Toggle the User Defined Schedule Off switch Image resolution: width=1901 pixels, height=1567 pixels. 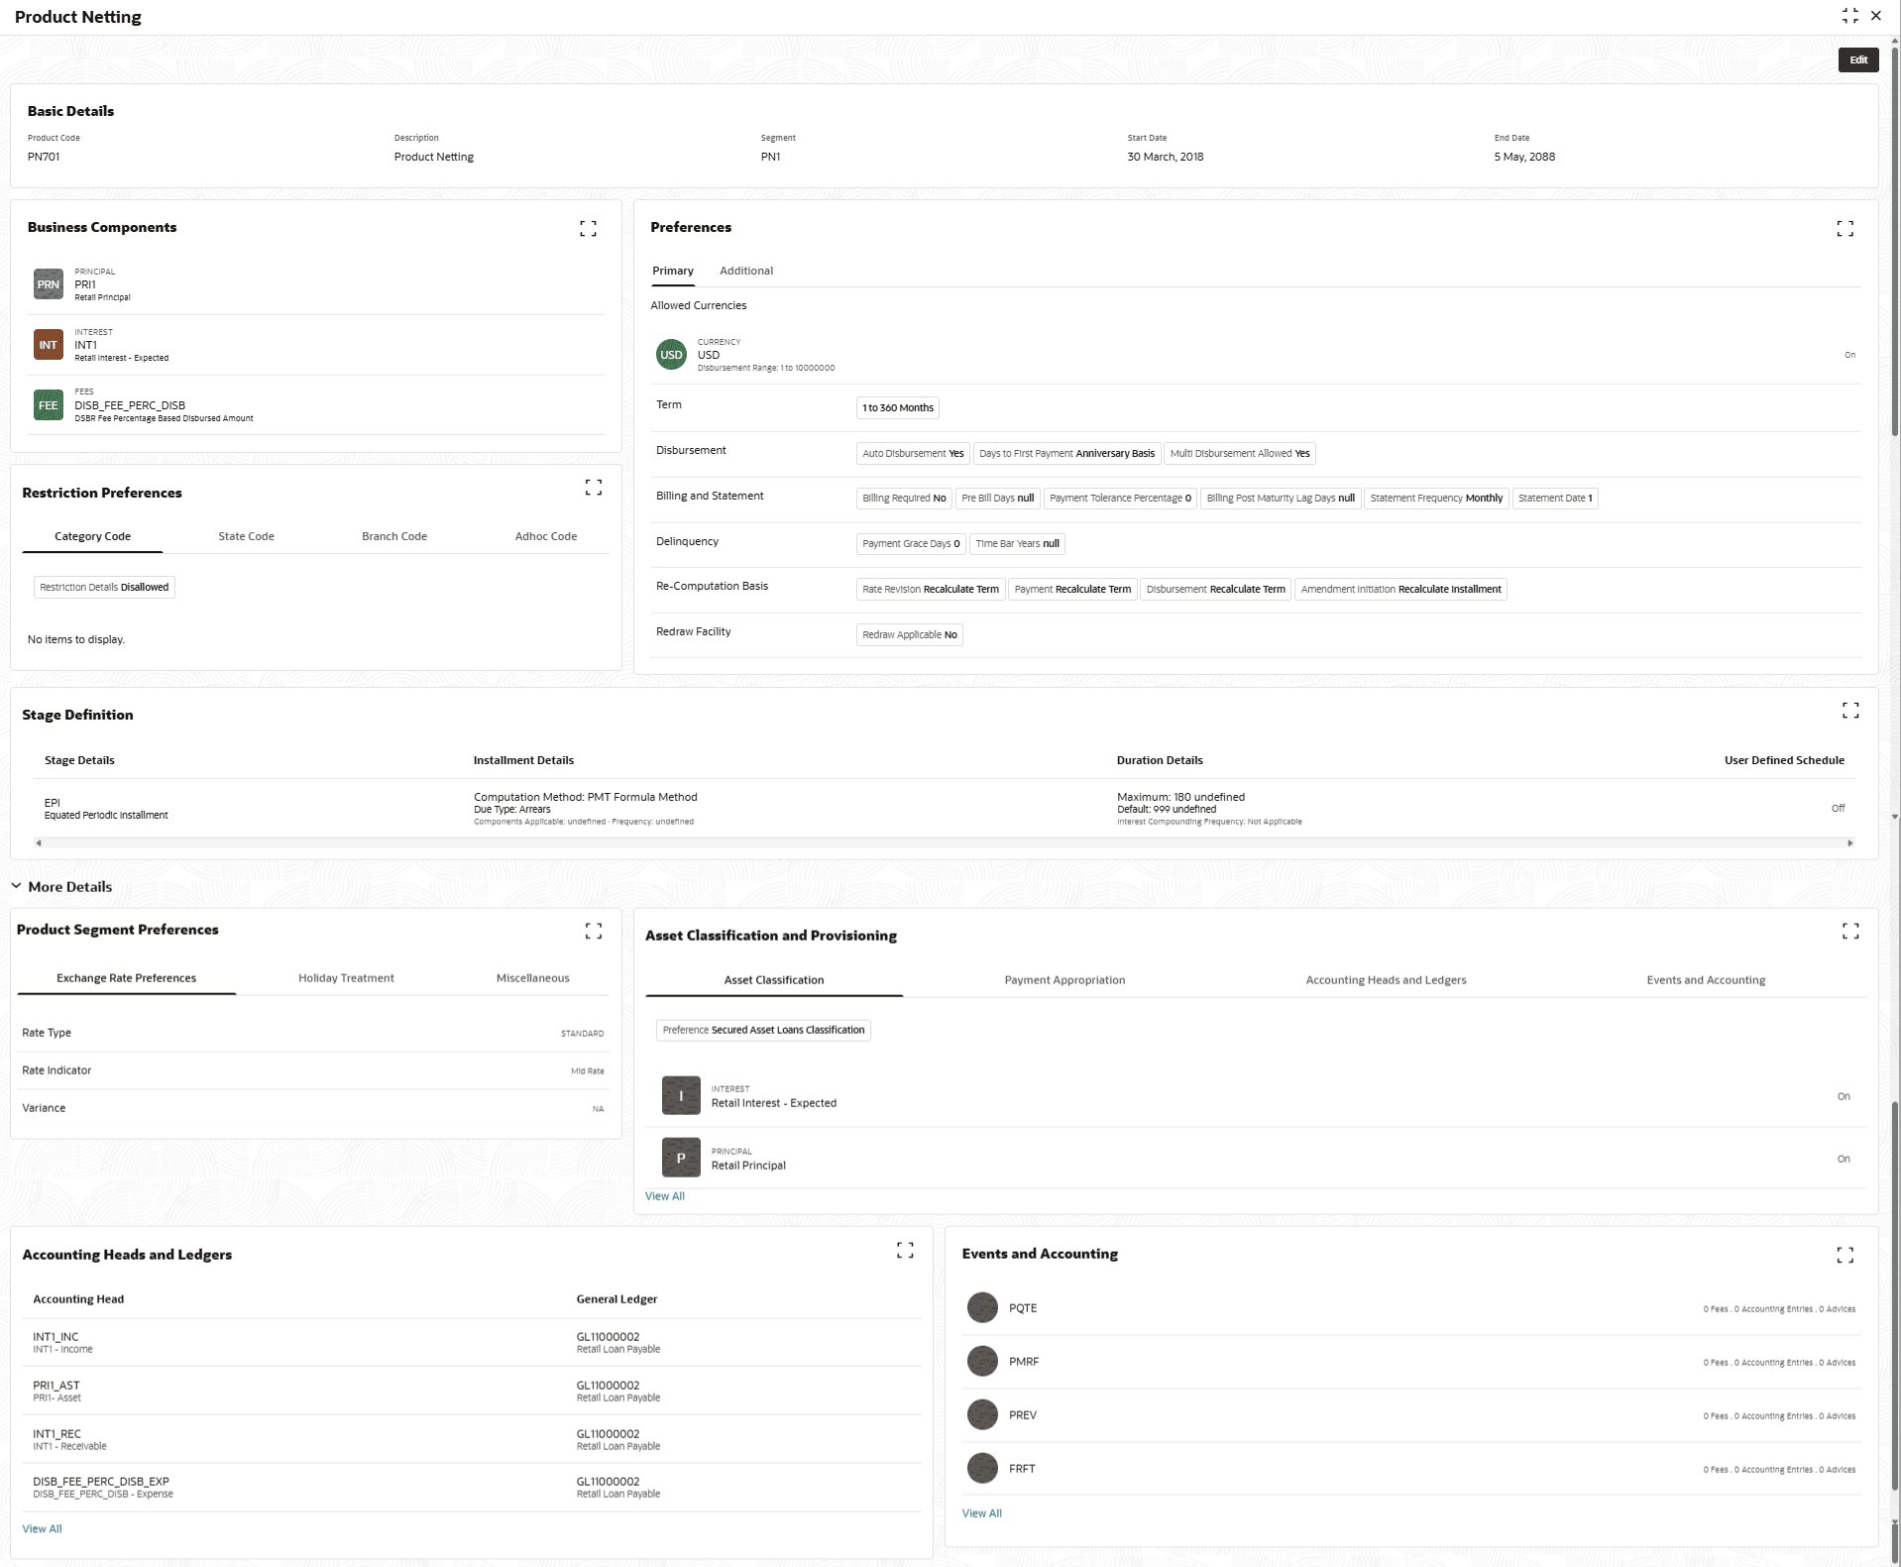[1838, 809]
